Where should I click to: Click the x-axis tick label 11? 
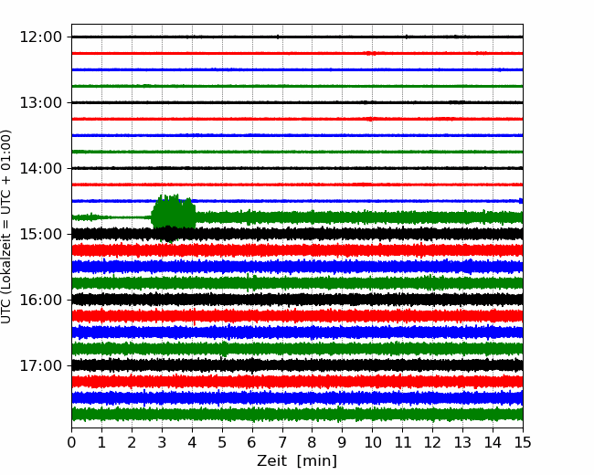403,442
